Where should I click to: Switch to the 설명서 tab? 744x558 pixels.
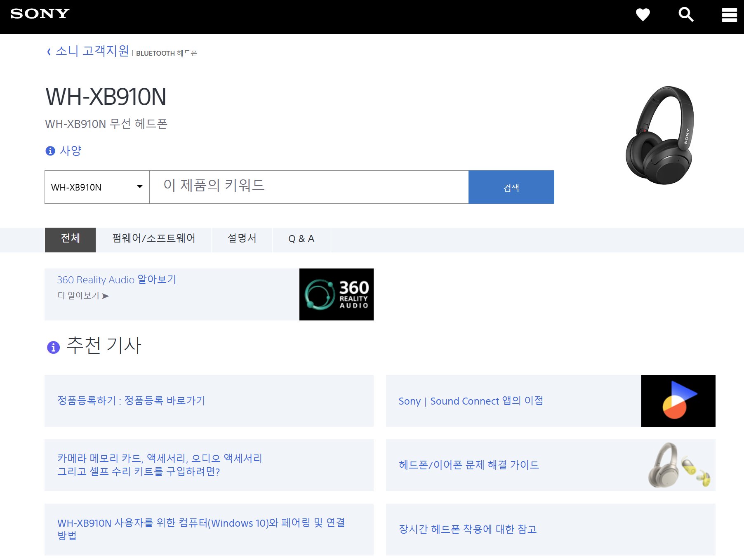[x=242, y=240]
